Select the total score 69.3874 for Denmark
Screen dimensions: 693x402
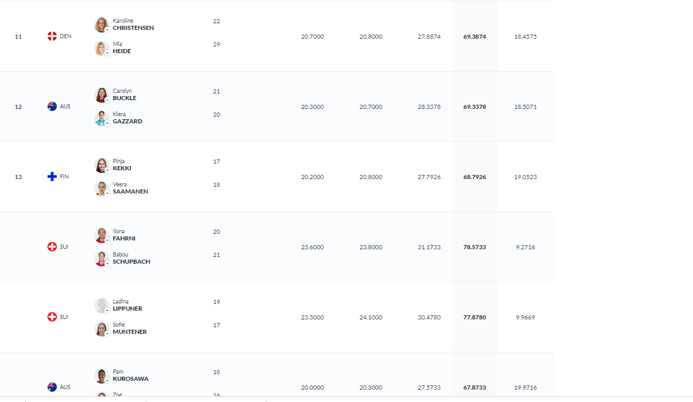click(475, 37)
